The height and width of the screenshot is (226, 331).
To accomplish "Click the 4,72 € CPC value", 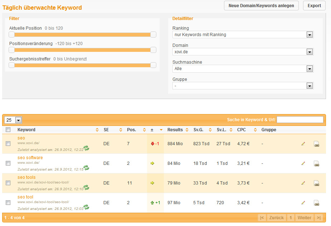I will 243,144.
